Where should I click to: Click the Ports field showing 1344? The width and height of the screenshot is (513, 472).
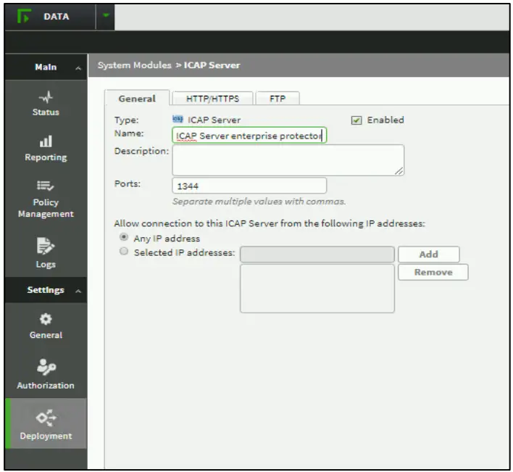tap(249, 186)
